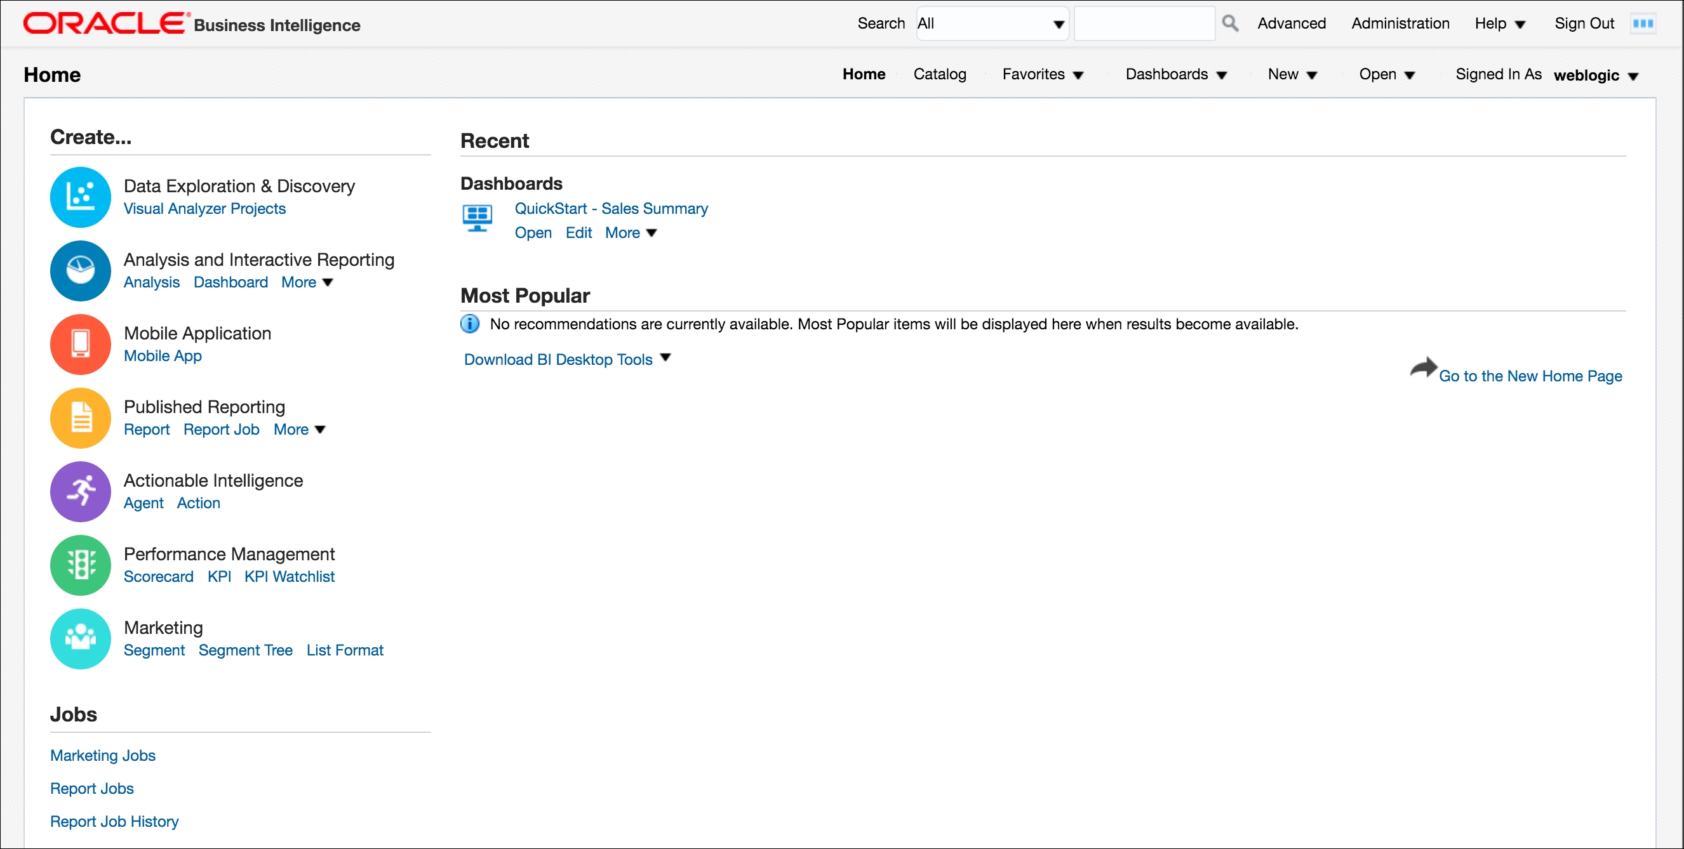This screenshot has height=849, width=1684.
Task: Create a new List Format
Action: [x=345, y=650]
